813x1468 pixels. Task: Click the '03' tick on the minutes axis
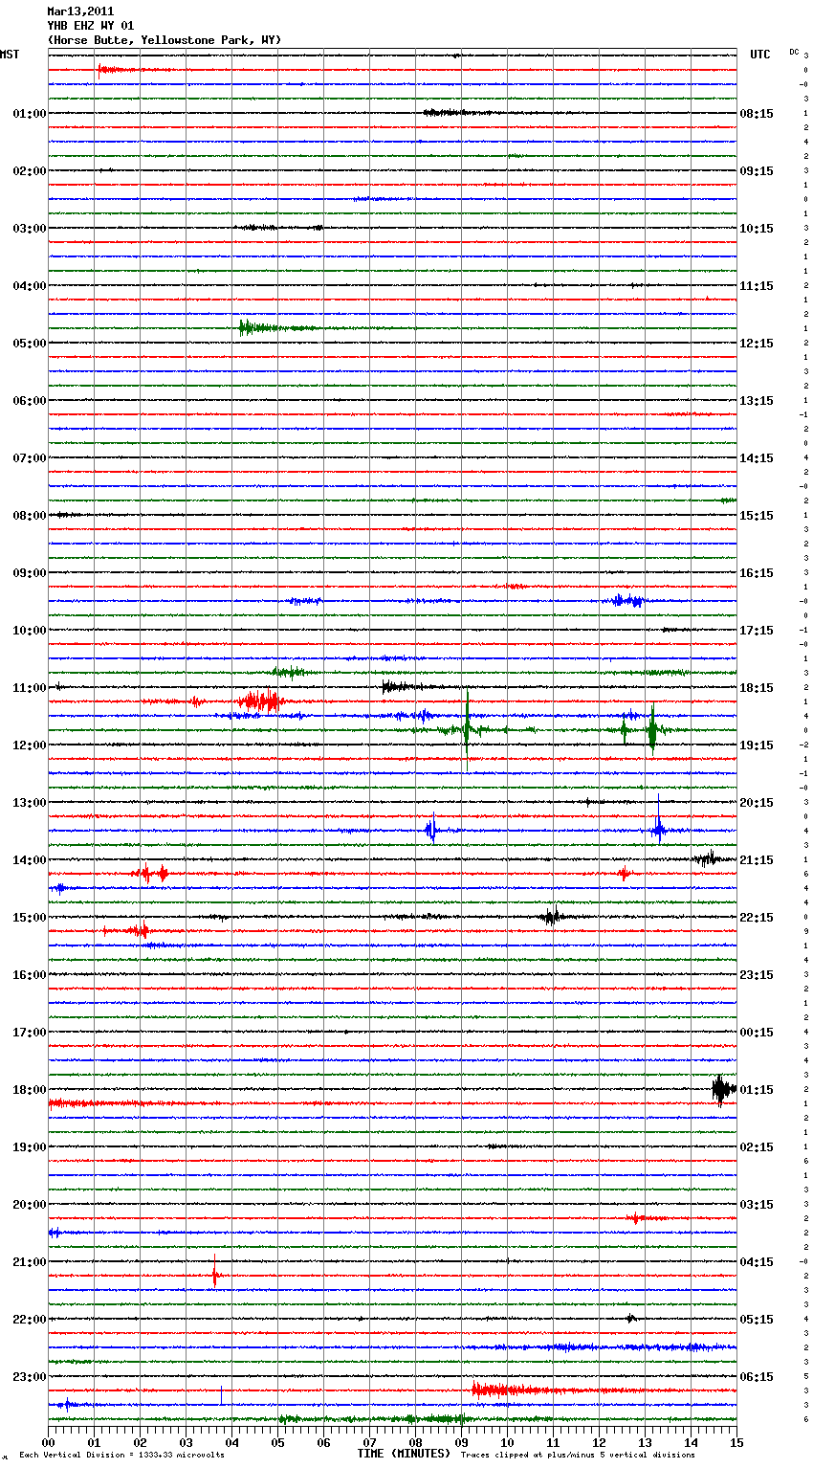(186, 1442)
